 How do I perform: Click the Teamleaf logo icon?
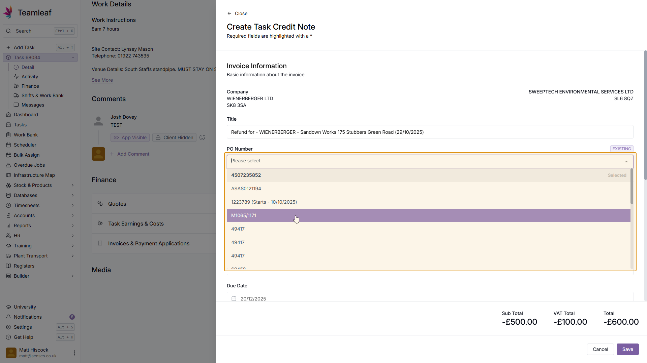pos(8,12)
